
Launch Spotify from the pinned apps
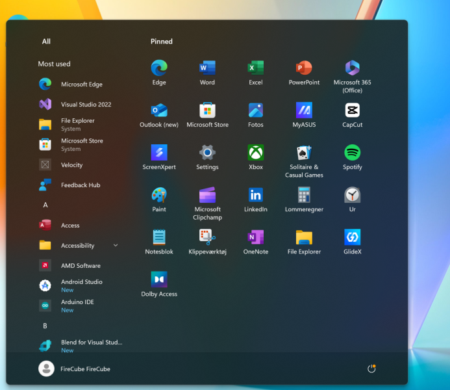tap(352, 157)
